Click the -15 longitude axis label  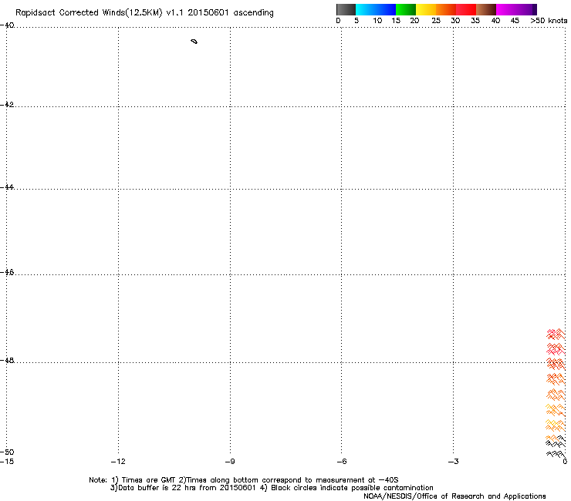point(7,462)
